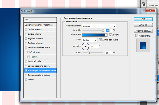Open the gradient picker arrow next to Sfumatura
The width and height of the screenshot is (159, 105).
click(x=106, y=35)
